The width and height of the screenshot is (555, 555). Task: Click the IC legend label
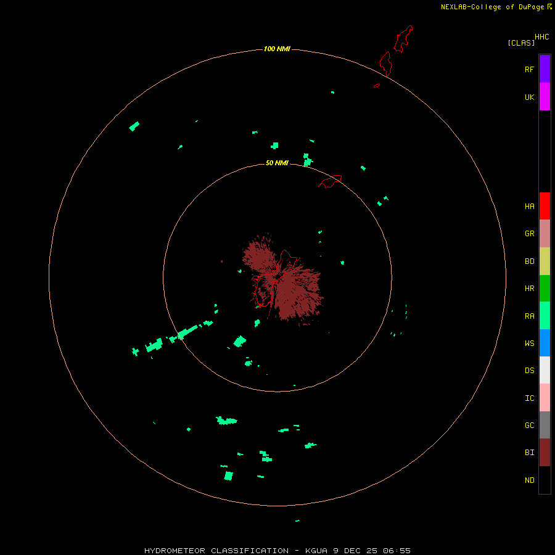[x=529, y=398]
